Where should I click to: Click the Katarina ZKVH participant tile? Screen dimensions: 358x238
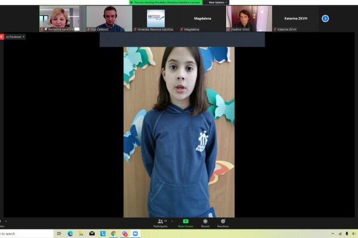[x=295, y=18]
